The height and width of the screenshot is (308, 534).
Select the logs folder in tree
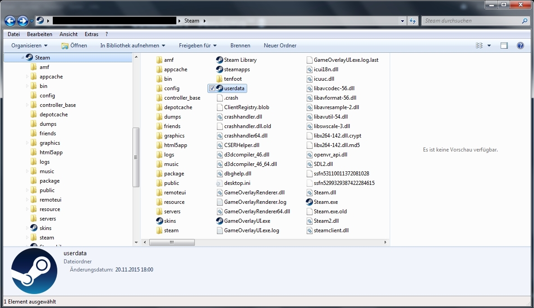click(x=45, y=162)
